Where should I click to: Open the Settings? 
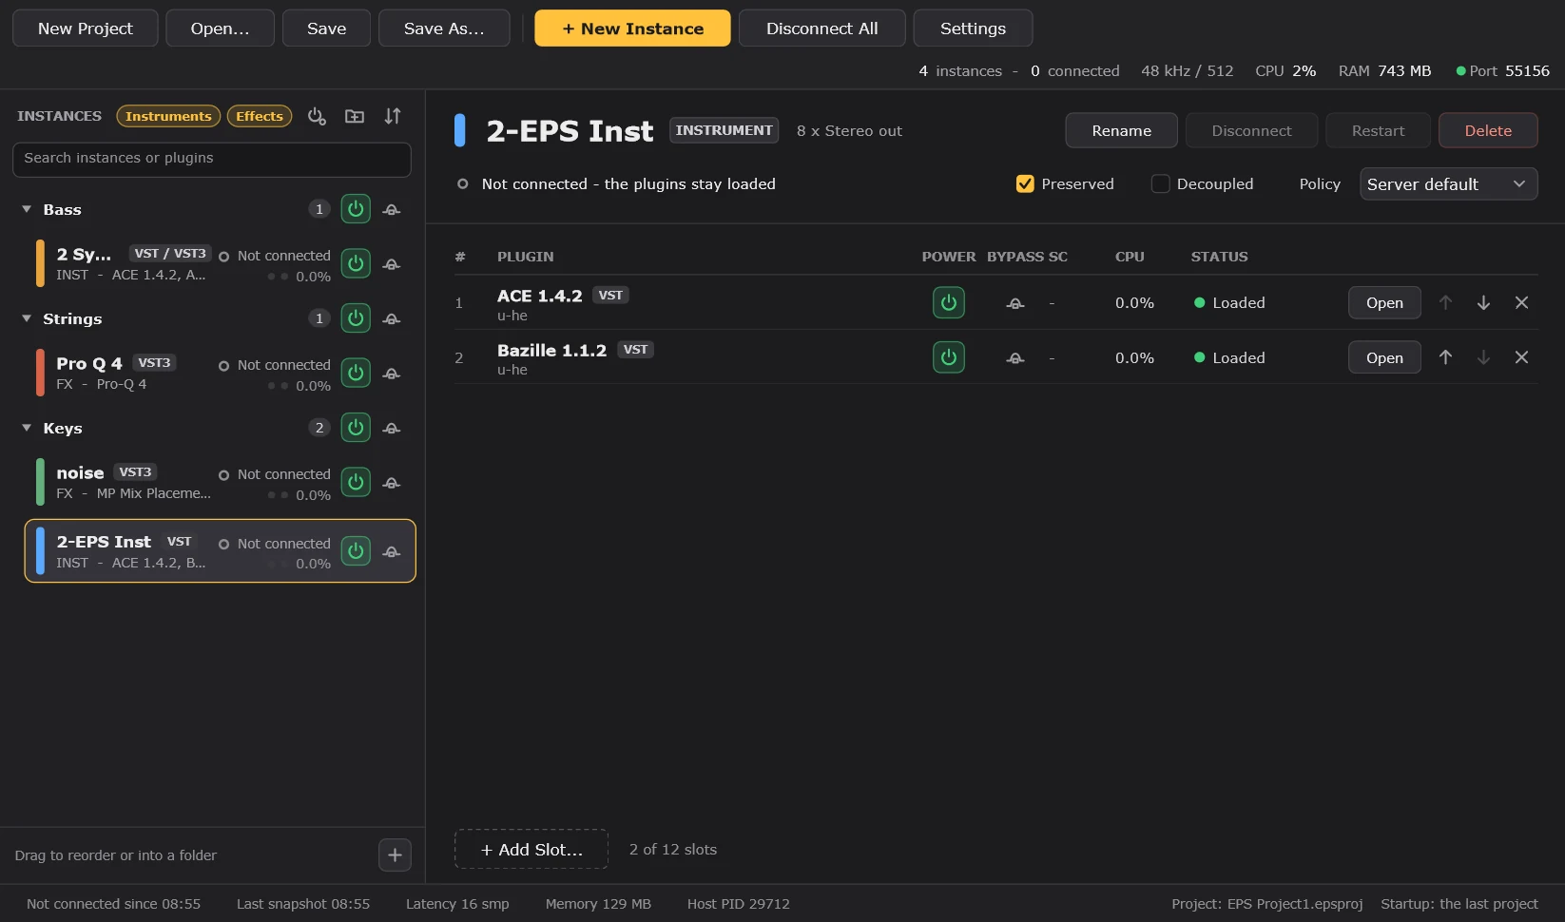pos(973,29)
